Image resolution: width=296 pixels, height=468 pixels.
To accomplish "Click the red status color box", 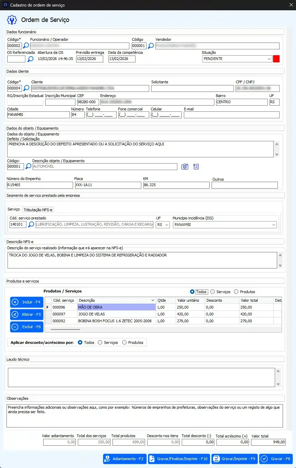I will coord(276,59).
